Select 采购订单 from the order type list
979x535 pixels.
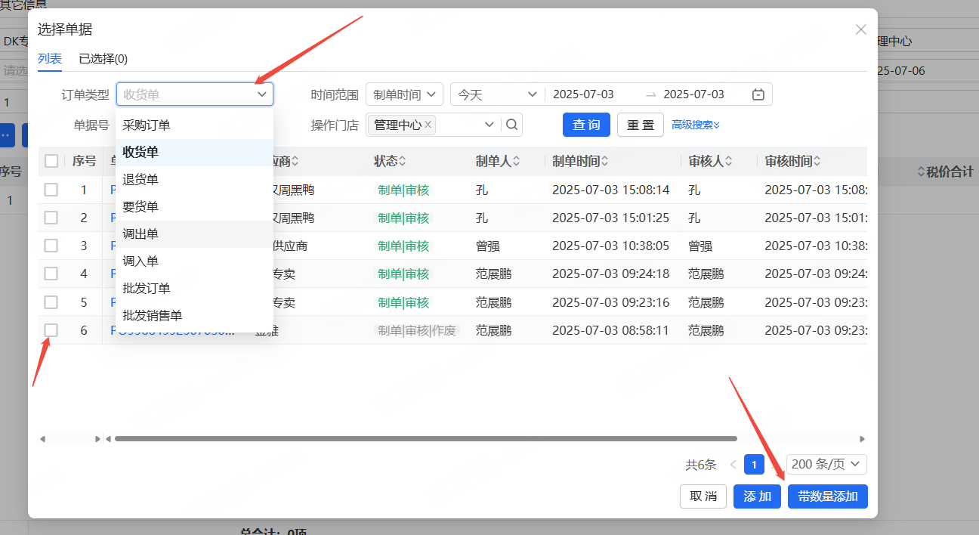194,125
